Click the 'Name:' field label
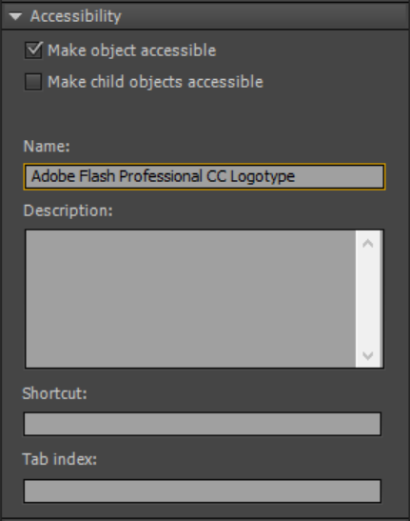Image resolution: width=410 pixels, height=521 pixels. pos(47,146)
